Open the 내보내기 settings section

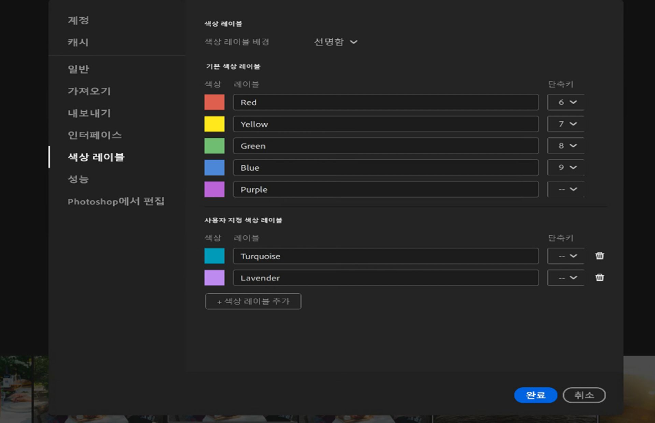(x=89, y=113)
